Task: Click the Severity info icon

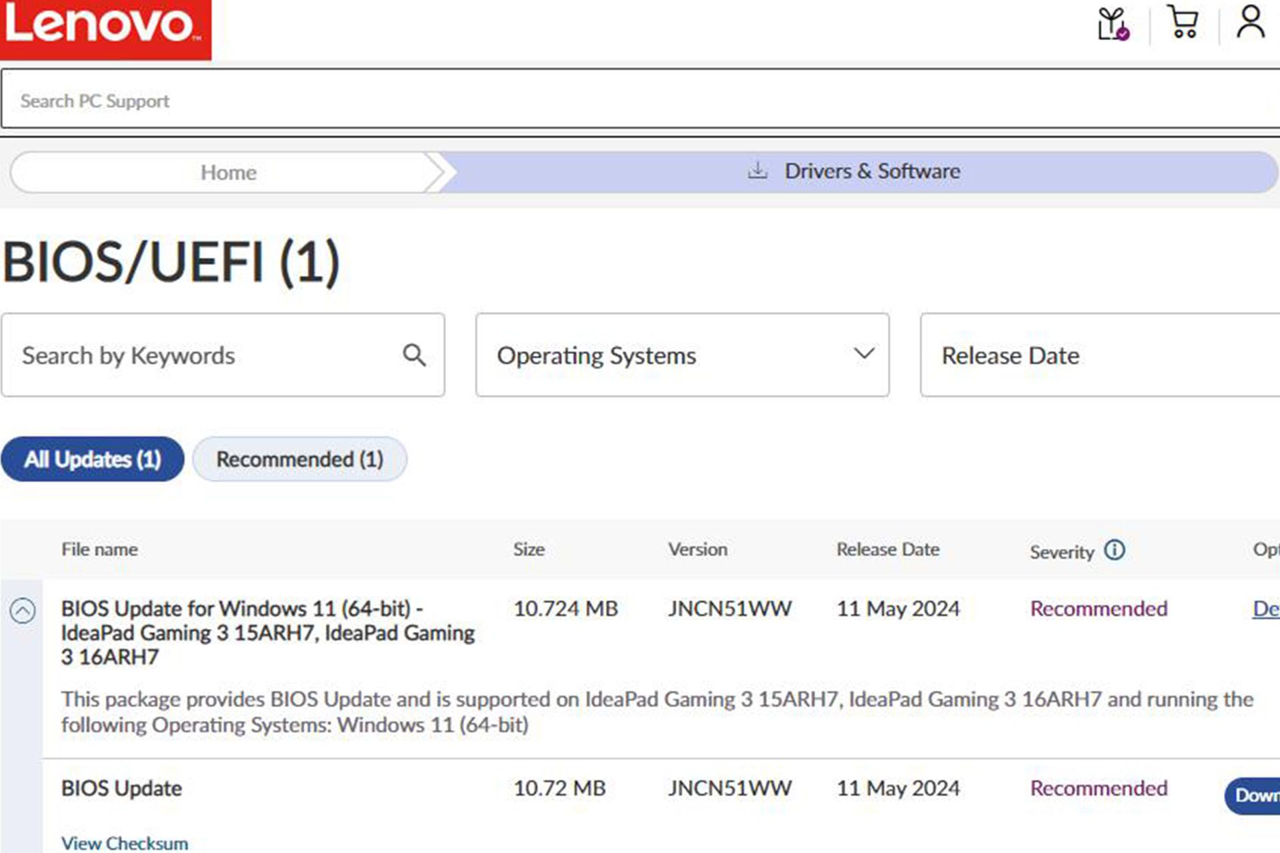Action: point(1114,550)
